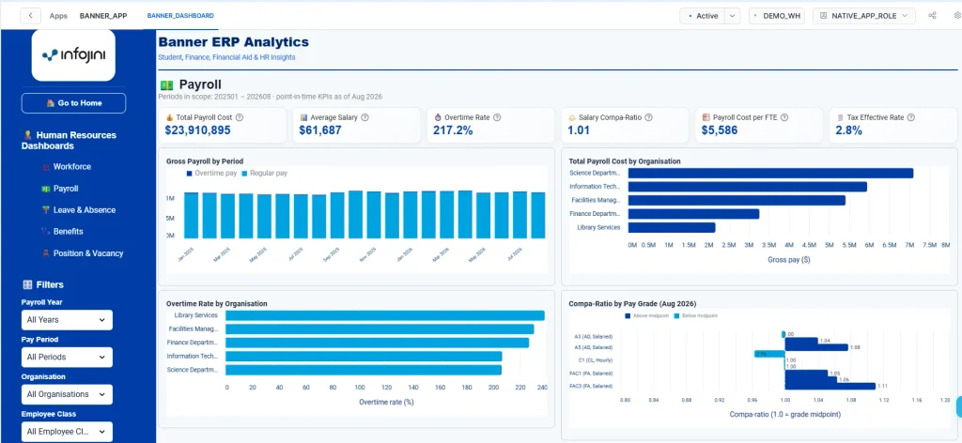The image size is (962, 443).
Task: Open the Payroll Year dropdown
Action: coord(67,320)
